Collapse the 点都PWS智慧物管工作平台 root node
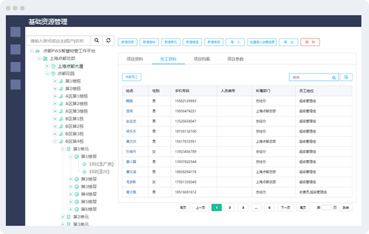 pos(31,51)
